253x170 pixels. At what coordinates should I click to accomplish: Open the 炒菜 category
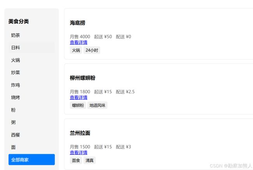pos(32,73)
